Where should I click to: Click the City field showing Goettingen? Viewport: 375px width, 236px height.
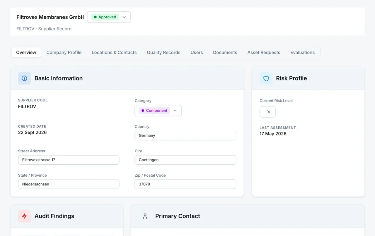(x=185, y=160)
